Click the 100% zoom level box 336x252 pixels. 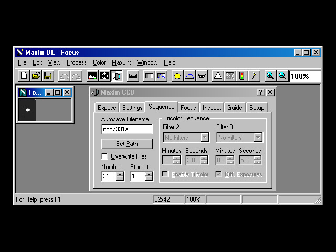305,76
